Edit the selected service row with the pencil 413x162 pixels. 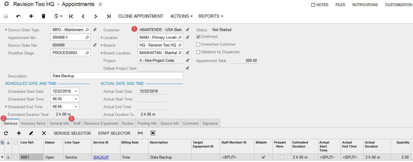coord(31,133)
